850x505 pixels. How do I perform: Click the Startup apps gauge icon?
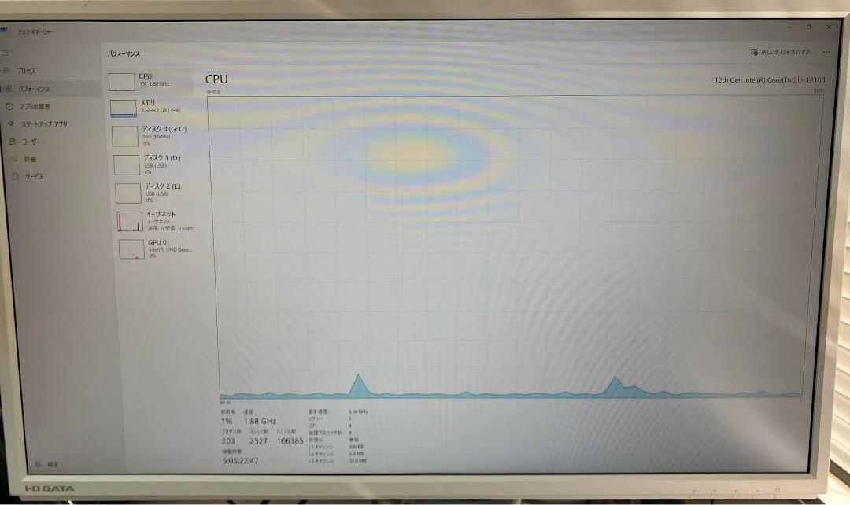(x=11, y=124)
